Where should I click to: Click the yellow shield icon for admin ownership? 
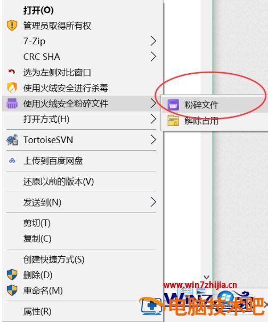12,26
